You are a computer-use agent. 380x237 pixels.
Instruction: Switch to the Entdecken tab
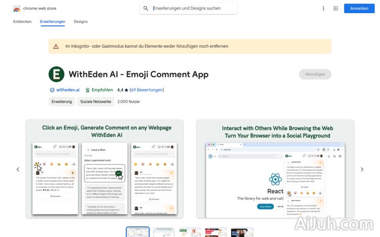click(22, 22)
